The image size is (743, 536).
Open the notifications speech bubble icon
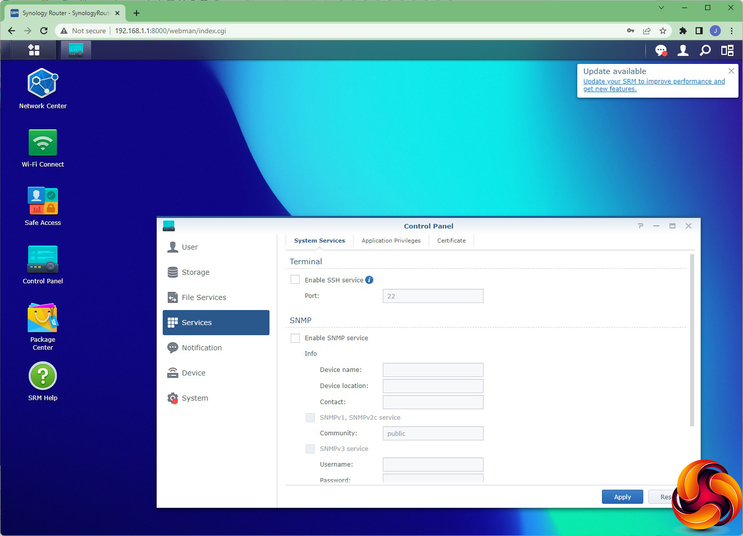(x=661, y=50)
